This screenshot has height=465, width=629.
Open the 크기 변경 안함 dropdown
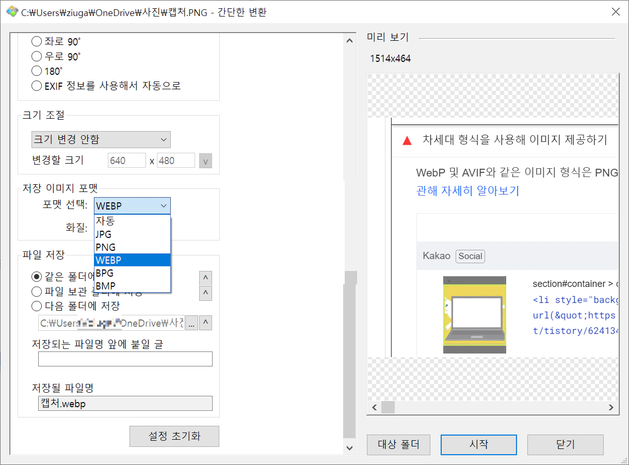click(x=101, y=139)
